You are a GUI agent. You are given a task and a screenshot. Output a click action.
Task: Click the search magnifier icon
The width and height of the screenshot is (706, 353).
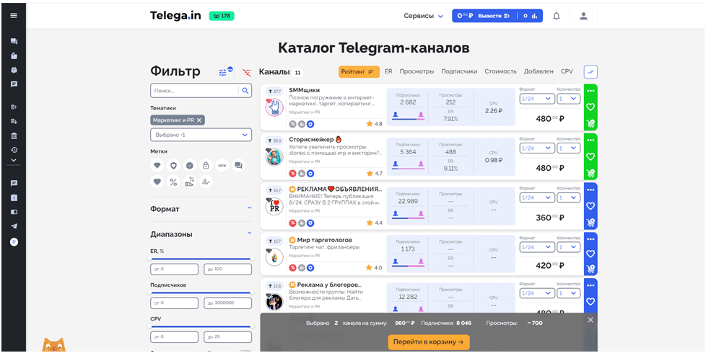point(245,91)
